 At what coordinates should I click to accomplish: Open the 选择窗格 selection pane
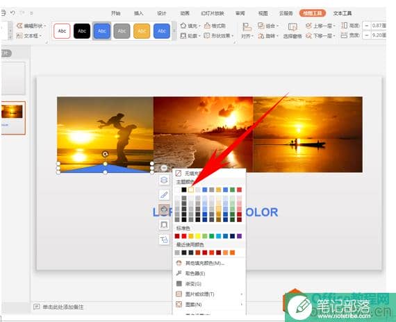[x=292, y=31]
